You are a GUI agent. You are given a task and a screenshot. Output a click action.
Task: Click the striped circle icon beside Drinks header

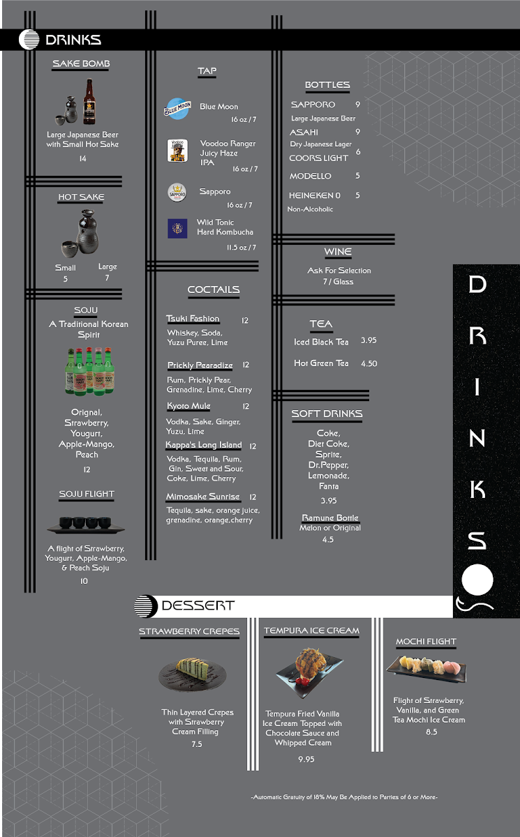pyautogui.click(x=29, y=40)
